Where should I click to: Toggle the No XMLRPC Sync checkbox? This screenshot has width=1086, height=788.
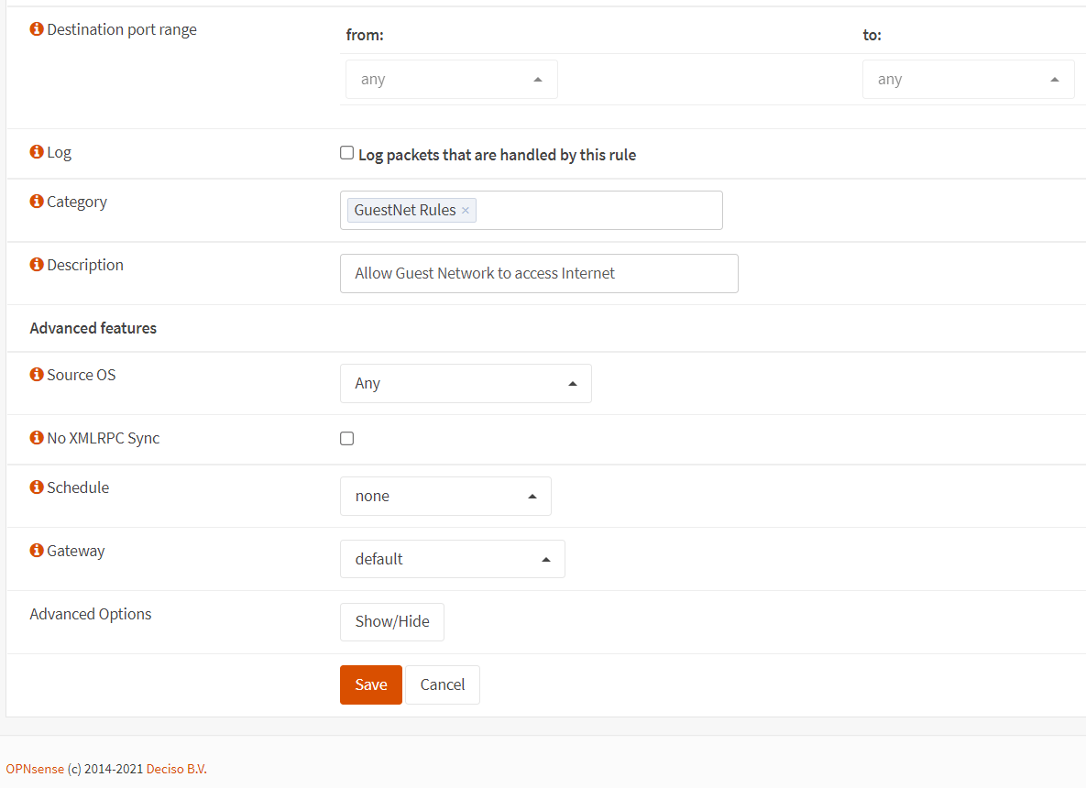(346, 439)
